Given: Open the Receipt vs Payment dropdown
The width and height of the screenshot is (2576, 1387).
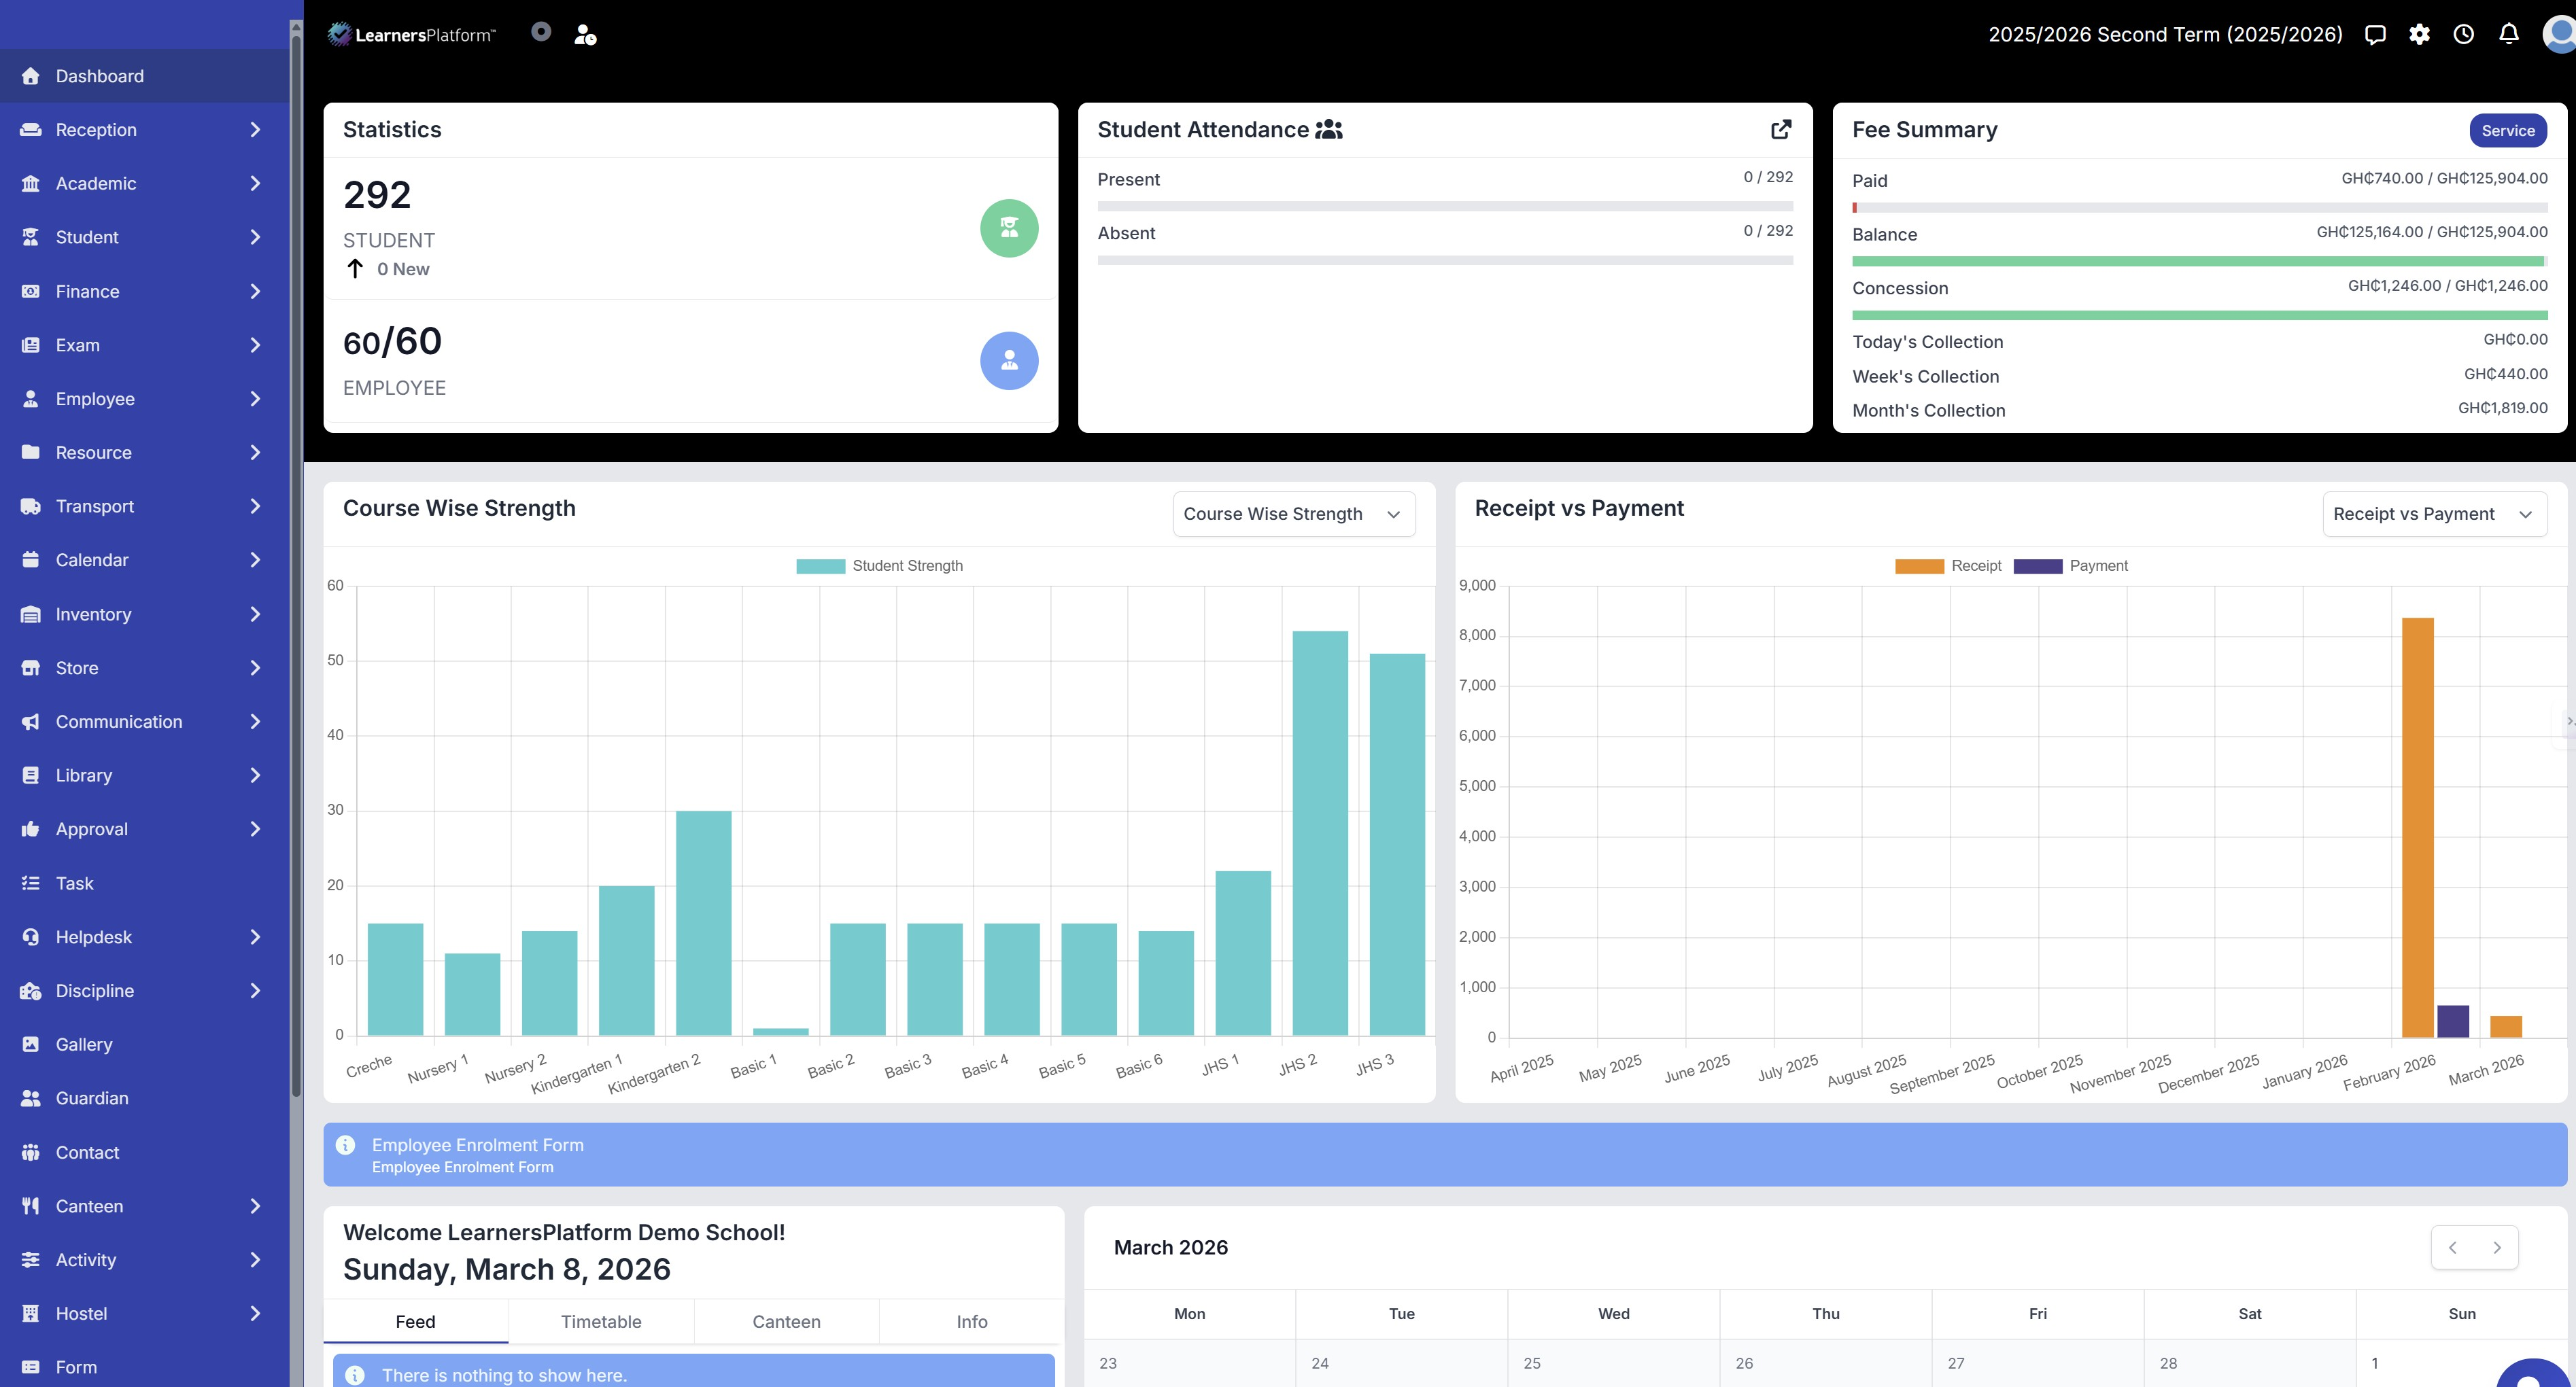Looking at the screenshot, I should [2434, 514].
